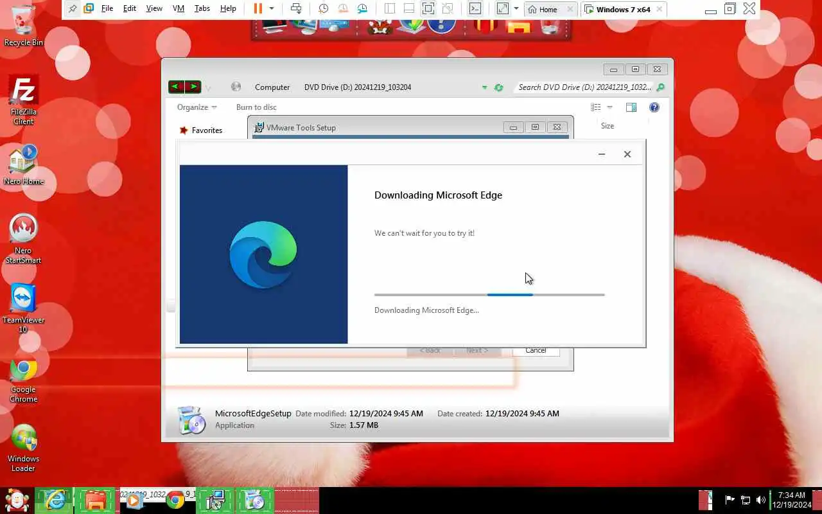The height and width of the screenshot is (514, 822).
Task: Click the Action Center flag tray icon
Action: coord(730,500)
